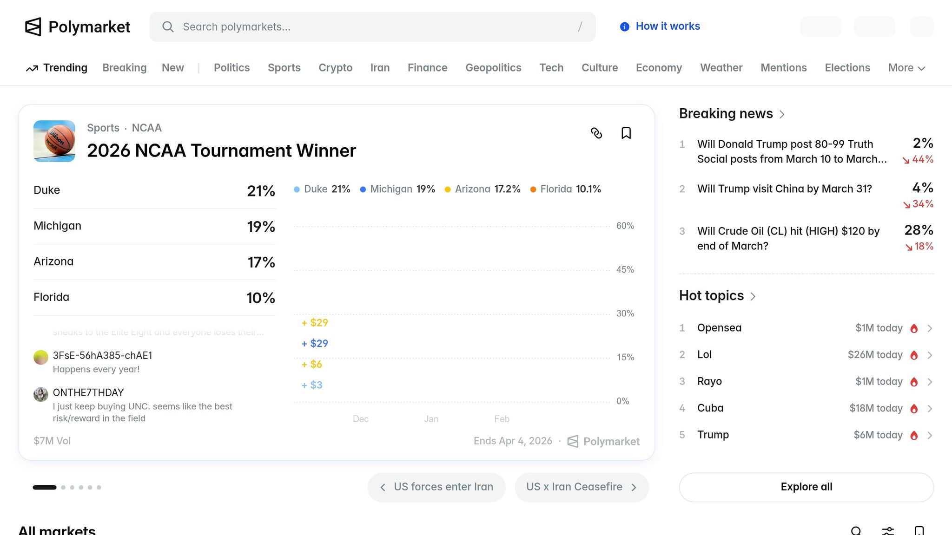Open the All markets search icon
952x535 pixels.
(x=856, y=531)
